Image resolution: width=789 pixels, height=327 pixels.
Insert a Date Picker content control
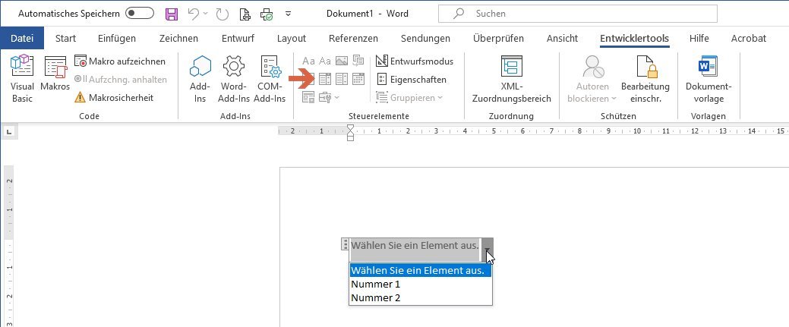pyautogui.click(x=358, y=79)
